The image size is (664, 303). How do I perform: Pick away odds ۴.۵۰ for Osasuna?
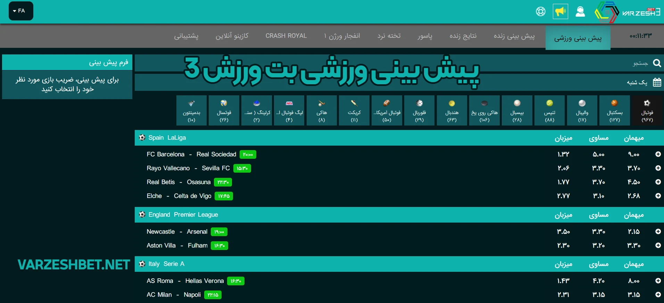tap(634, 182)
